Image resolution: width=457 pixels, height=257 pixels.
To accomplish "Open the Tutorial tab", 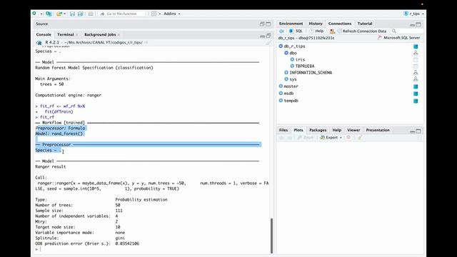I will [x=365, y=24].
